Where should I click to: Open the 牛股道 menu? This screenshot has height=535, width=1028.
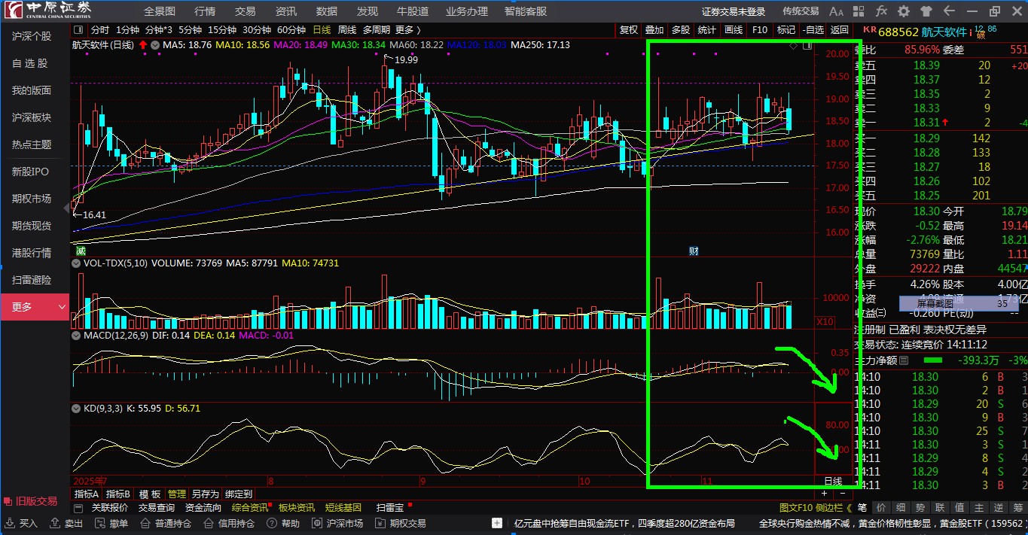pyautogui.click(x=413, y=11)
